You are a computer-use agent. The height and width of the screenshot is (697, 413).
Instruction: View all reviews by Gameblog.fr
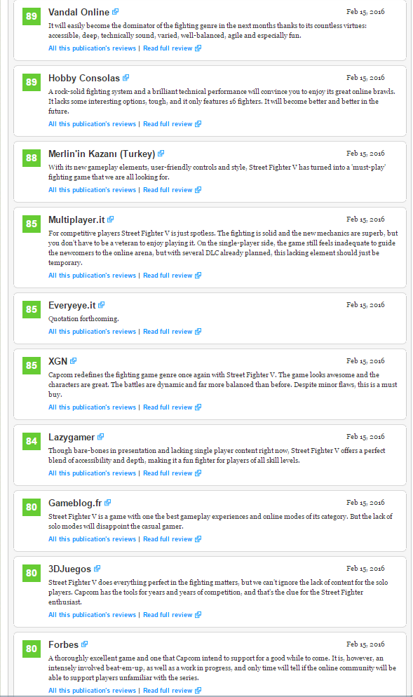click(92, 539)
